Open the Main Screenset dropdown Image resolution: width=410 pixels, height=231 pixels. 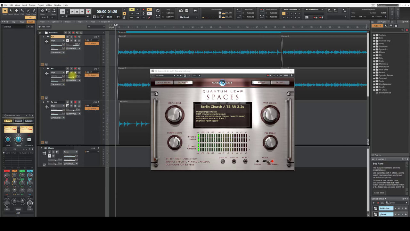291,10
